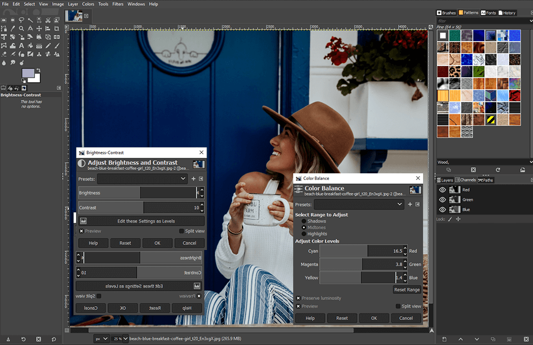Open the Colors menu
This screenshot has height=345, width=533.
click(x=89, y=4)
